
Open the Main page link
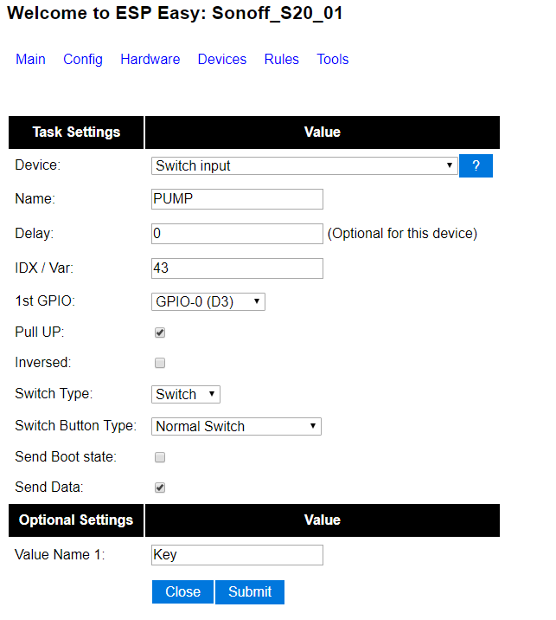(x=30, y=59)
